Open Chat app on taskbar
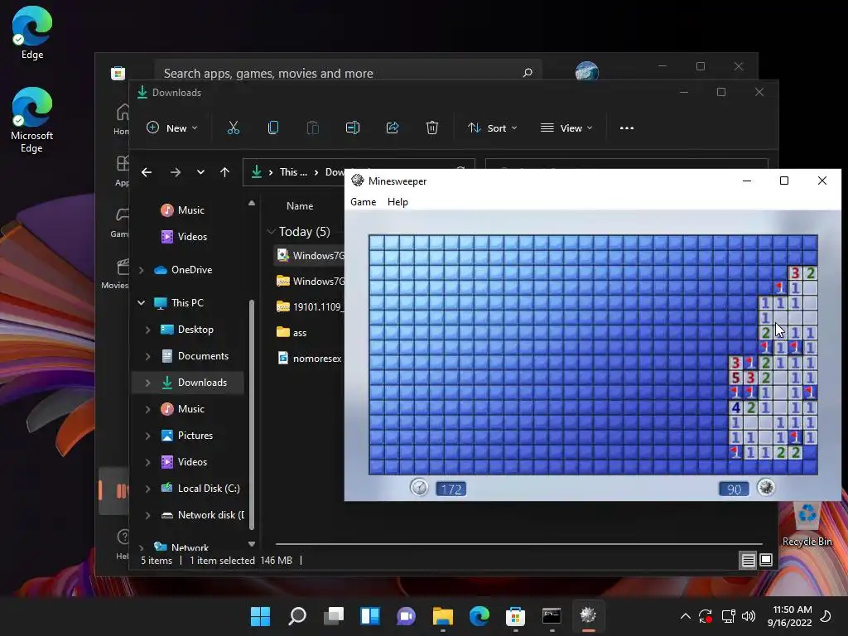Screen dimensions: 848x636 tap(406, 615)
